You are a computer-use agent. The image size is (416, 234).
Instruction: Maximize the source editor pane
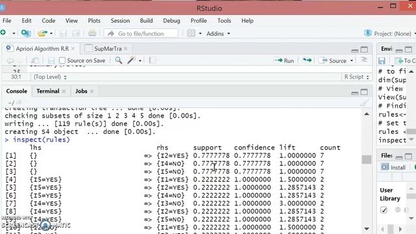[364, 49]
